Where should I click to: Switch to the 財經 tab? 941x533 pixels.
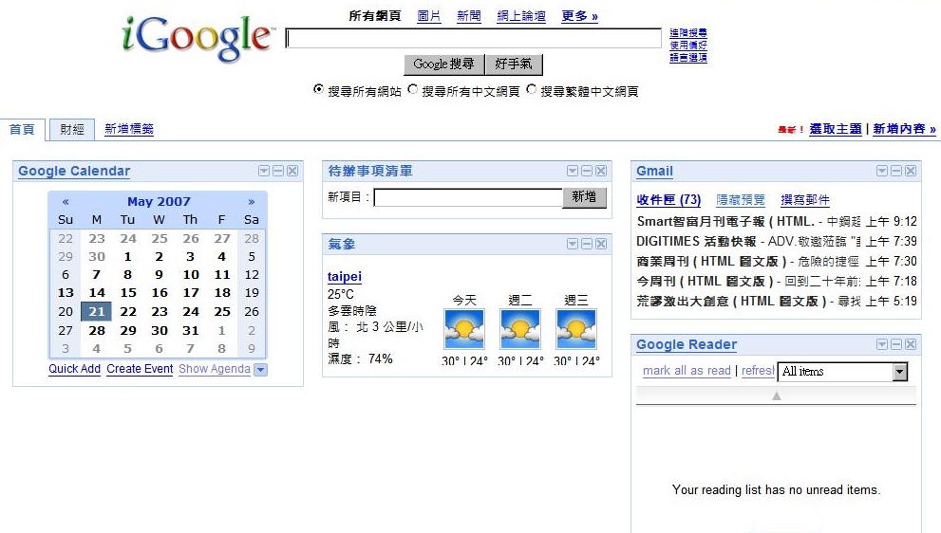(x=72, y=130)
